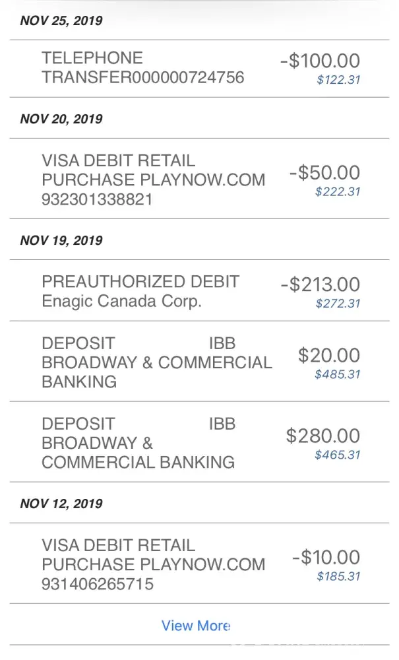Select the NOV 19, 2019 date header

coord(61,240)
